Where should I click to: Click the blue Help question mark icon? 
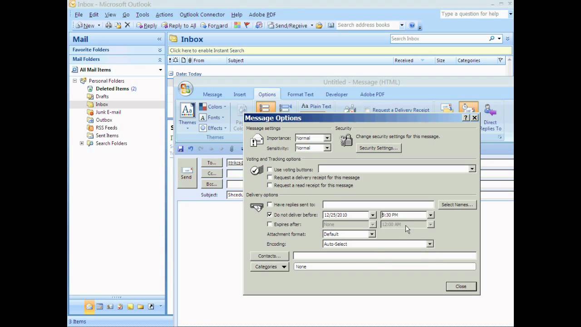coord(412,25)
